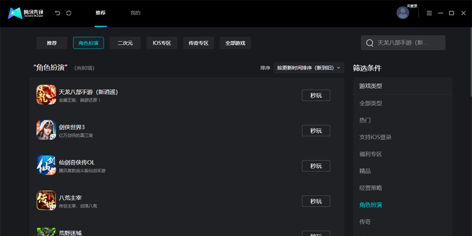Select the 二次元 category chip
This screenshot has width=472, height=236.
[x=125, y=43]
